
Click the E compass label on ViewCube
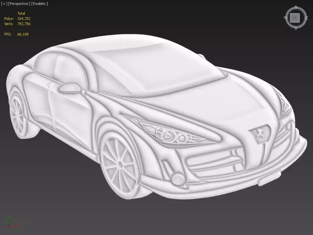[x=306, y=18]
